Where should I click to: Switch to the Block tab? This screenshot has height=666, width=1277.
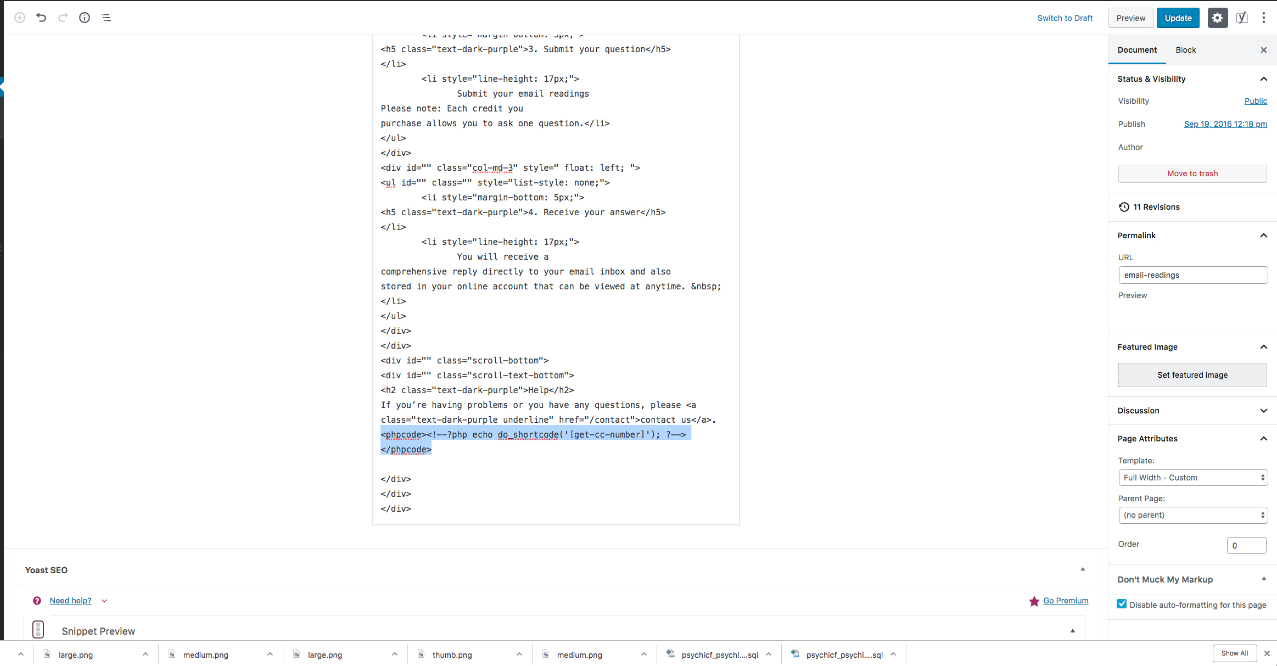tap(1186, 50)
